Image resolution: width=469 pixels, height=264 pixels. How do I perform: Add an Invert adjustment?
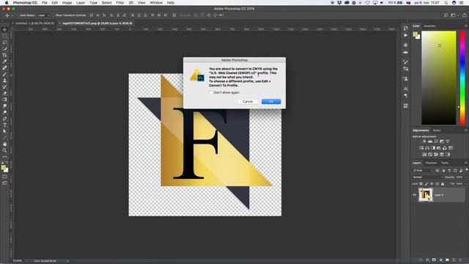[424, 155]
